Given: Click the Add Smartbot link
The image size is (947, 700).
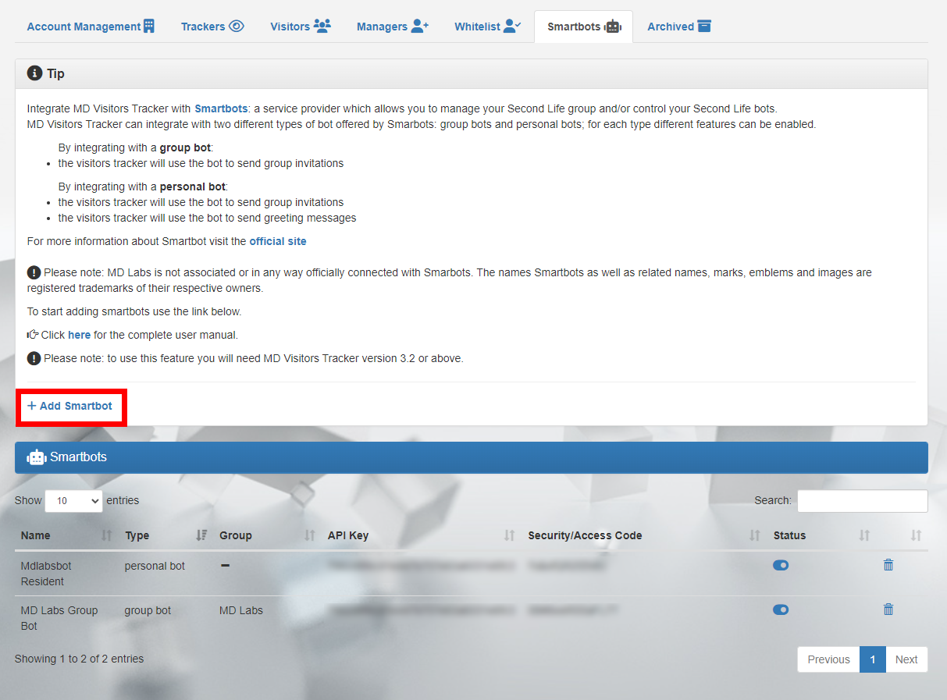Looking at the screenshot, I should [x=70, y=406].
